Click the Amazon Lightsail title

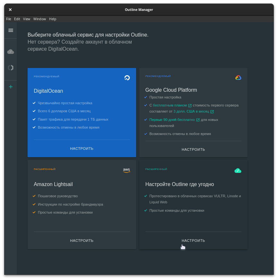coord(53,184)
